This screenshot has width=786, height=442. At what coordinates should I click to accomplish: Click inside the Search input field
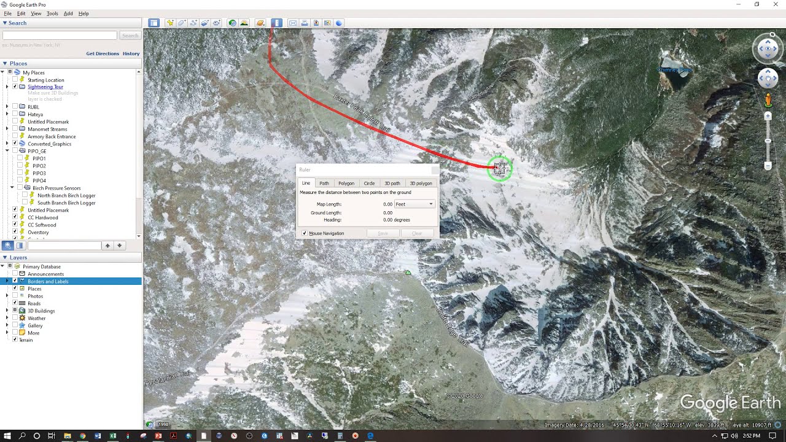[60, 36]
